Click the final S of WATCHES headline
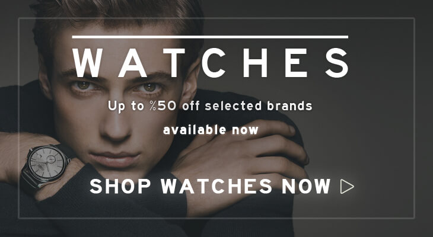 pyautogui.click(x=337, y=63)
